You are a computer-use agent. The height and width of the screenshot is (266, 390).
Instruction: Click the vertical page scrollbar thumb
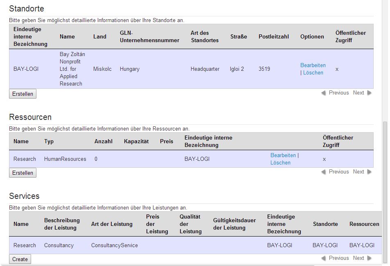(x=385, y=192)
